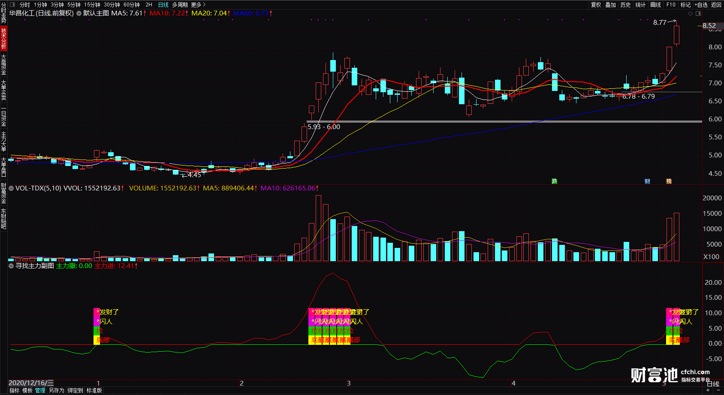Select the 1分钟 period

(41, 5)
